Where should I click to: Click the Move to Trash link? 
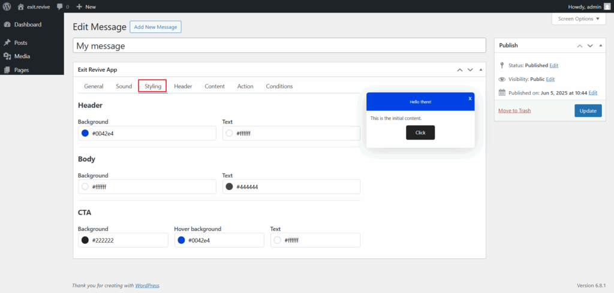coord(514,110)
